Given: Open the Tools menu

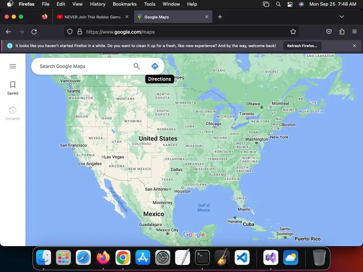Looking at the screenshot, I should pos(150,4).
